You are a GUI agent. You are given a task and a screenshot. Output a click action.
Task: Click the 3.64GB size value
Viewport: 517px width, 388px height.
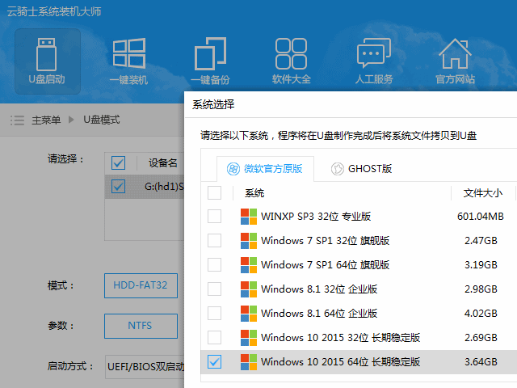(x=481, y=362)
